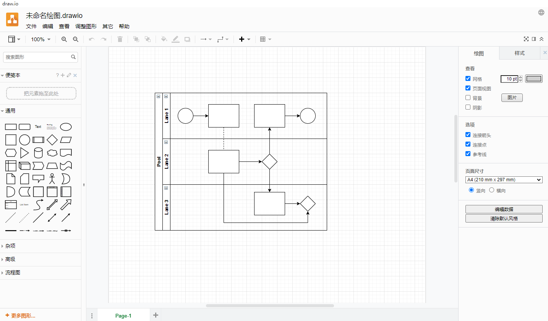Click the redo arrow icon
This screenshot has height=321, width=548.
click(103, 39)
